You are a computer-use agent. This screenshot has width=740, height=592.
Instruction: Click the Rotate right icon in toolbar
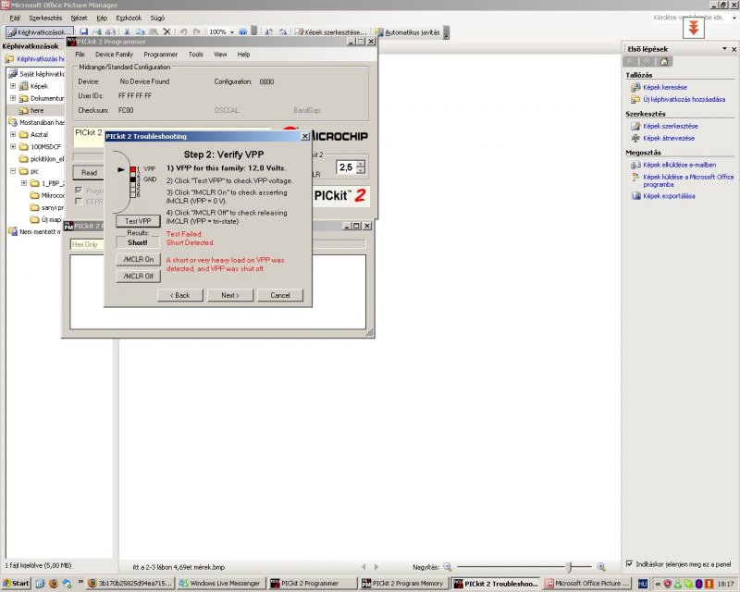tap(283, 32)
